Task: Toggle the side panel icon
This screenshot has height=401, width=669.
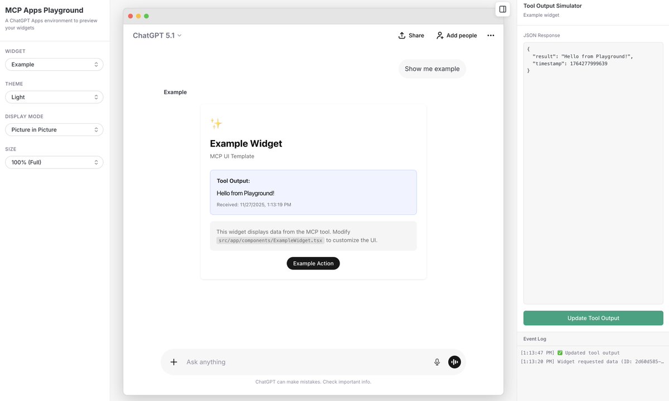Action: click(502, 9)
